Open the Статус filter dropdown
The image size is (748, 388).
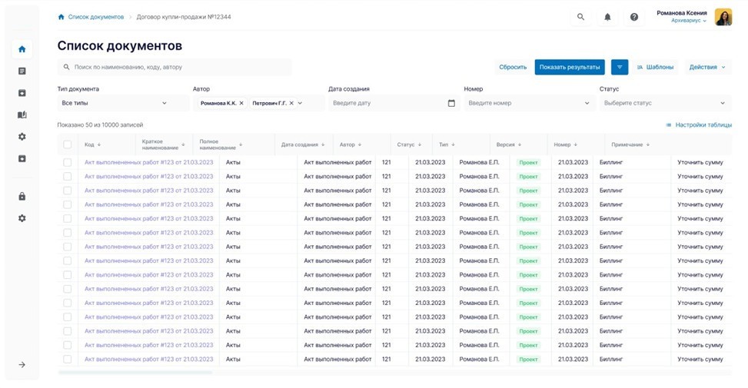click(665, 103)
